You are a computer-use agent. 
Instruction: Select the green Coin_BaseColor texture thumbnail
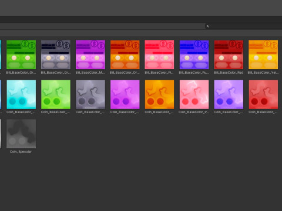(x=56, y=94)
